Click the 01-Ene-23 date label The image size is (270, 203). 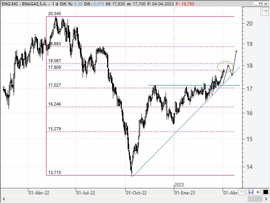pos(185,193)
